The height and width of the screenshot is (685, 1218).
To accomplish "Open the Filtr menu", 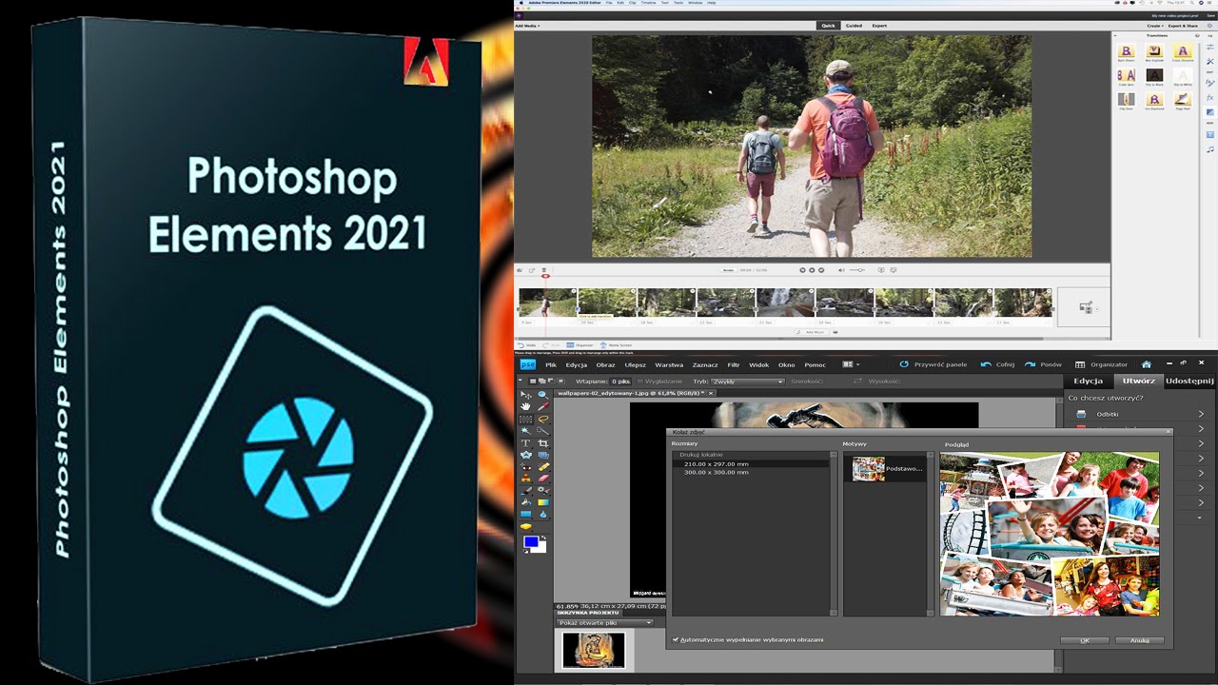I will pyautogui.click(x=734, y=364).
